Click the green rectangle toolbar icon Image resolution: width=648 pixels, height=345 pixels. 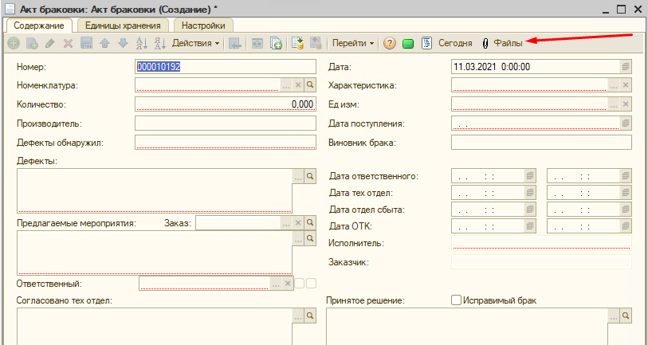(408, 43)
